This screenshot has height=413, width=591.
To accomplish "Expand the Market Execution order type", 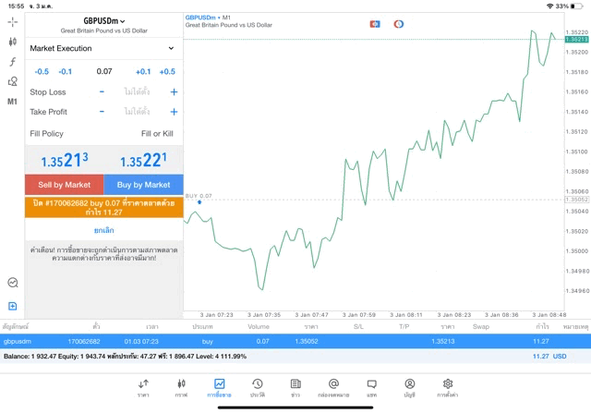I will click(103, 48).
